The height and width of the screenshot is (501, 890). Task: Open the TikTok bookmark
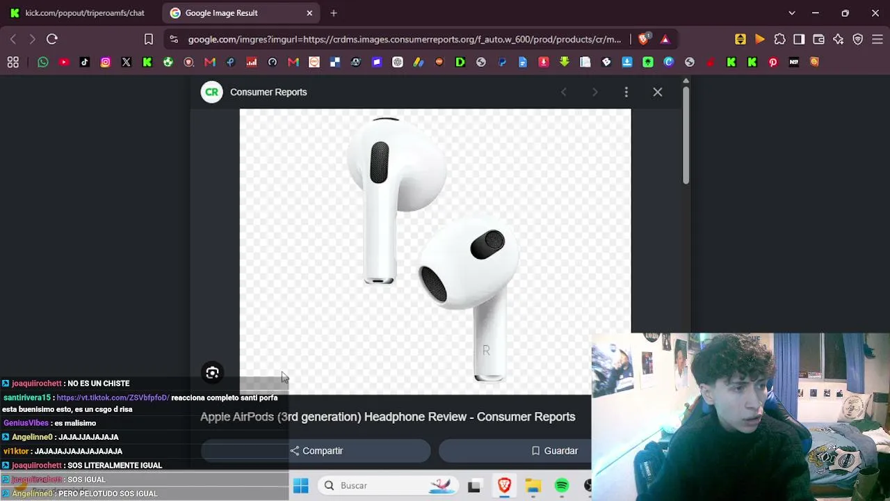(85, 62)
